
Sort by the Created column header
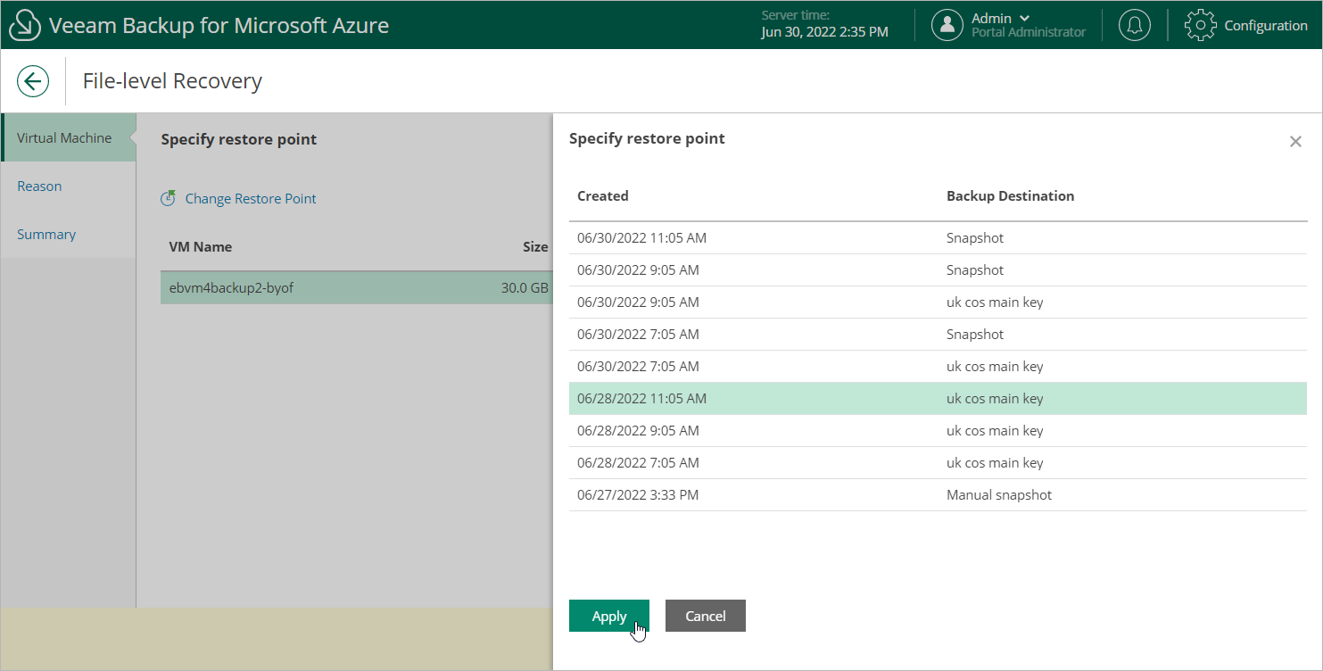[x=603, y=195]
